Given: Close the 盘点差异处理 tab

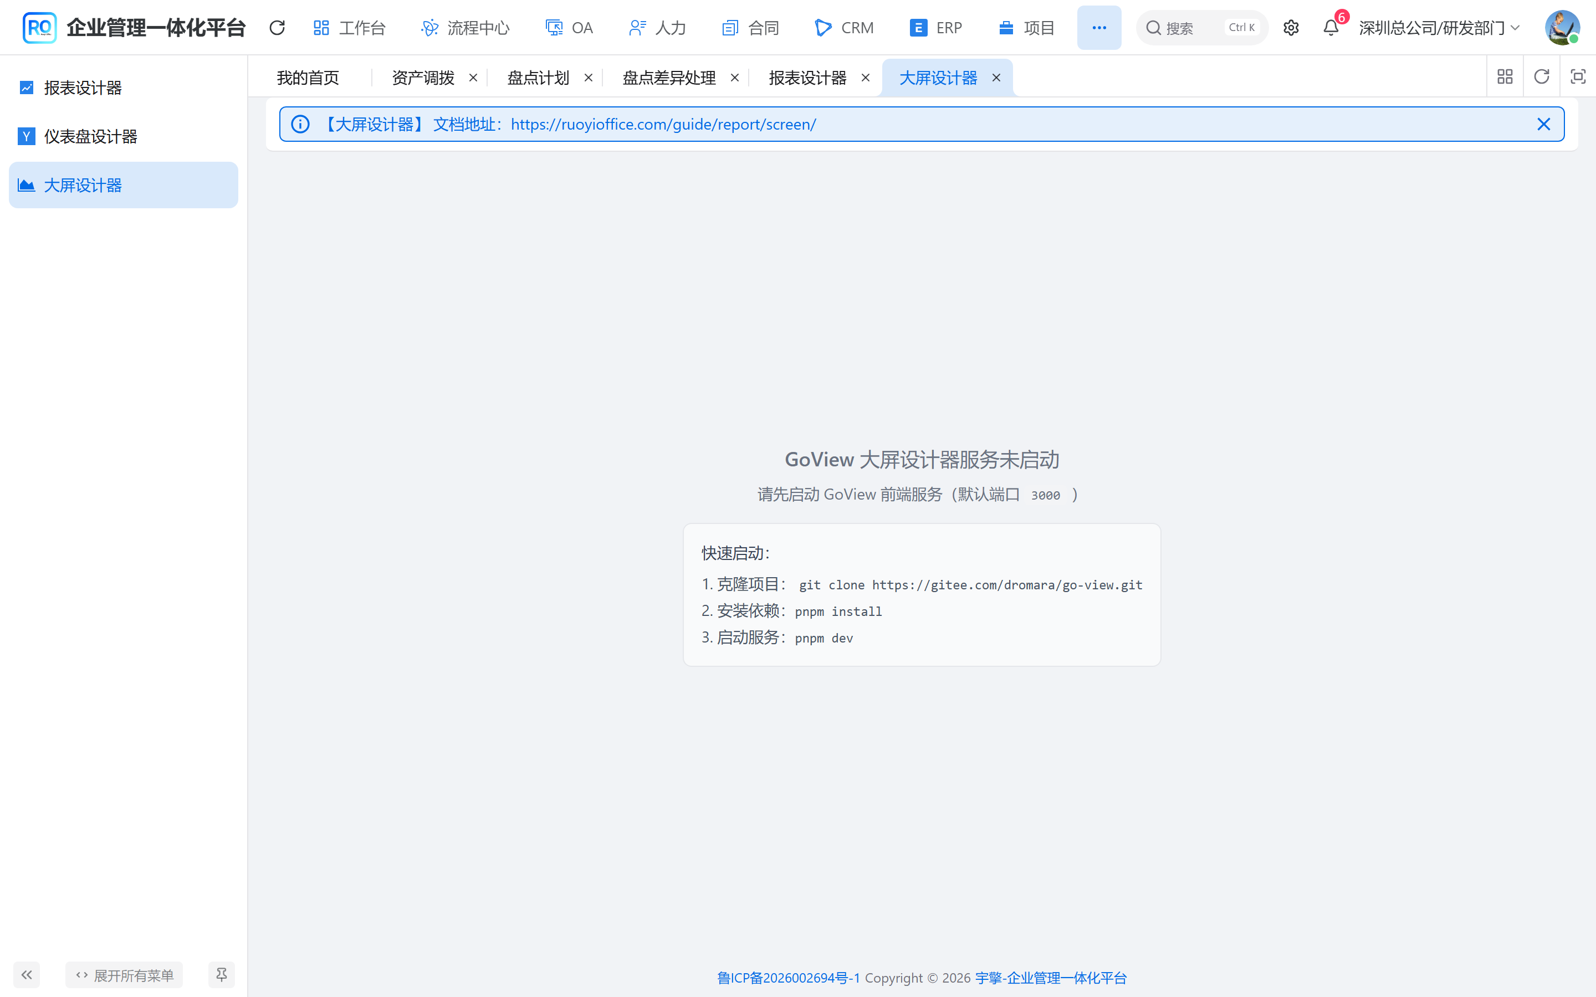Looking at the screenshot, I should (x=735, y=78).
